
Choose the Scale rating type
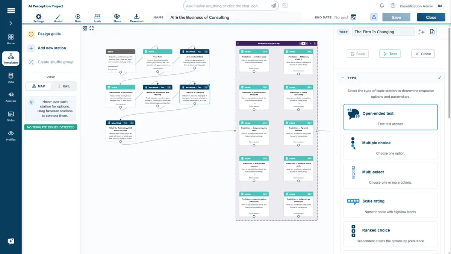pyautogui.click(x=390, y=205)
